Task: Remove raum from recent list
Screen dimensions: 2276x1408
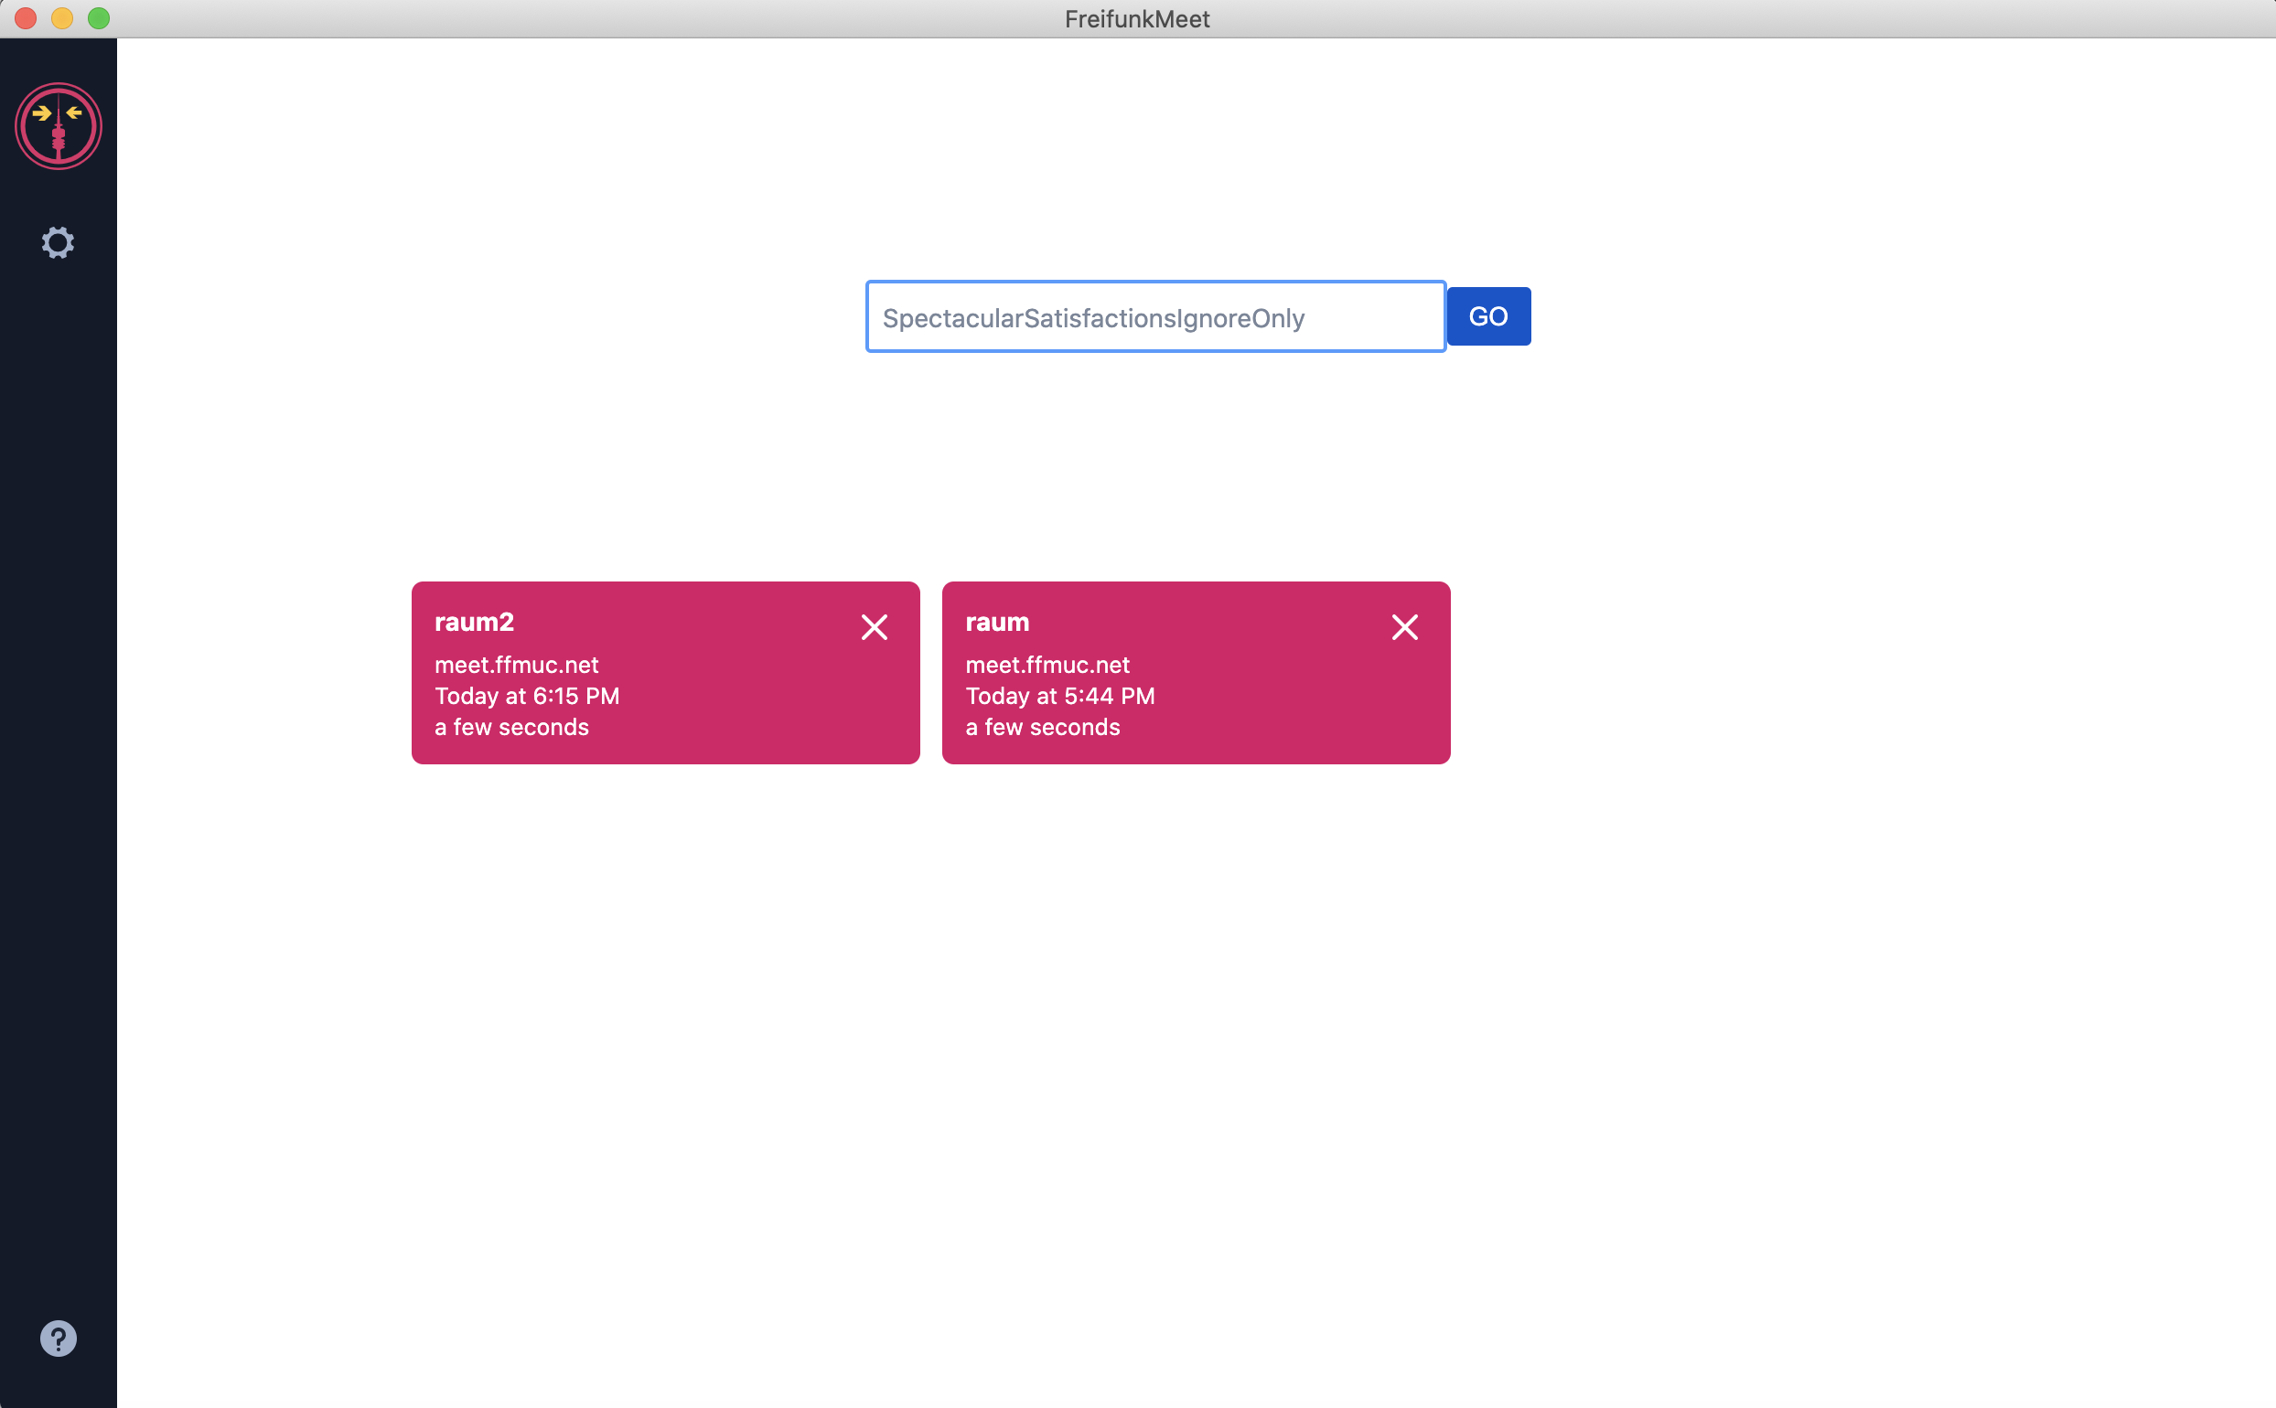Action: coord(1404,627)
